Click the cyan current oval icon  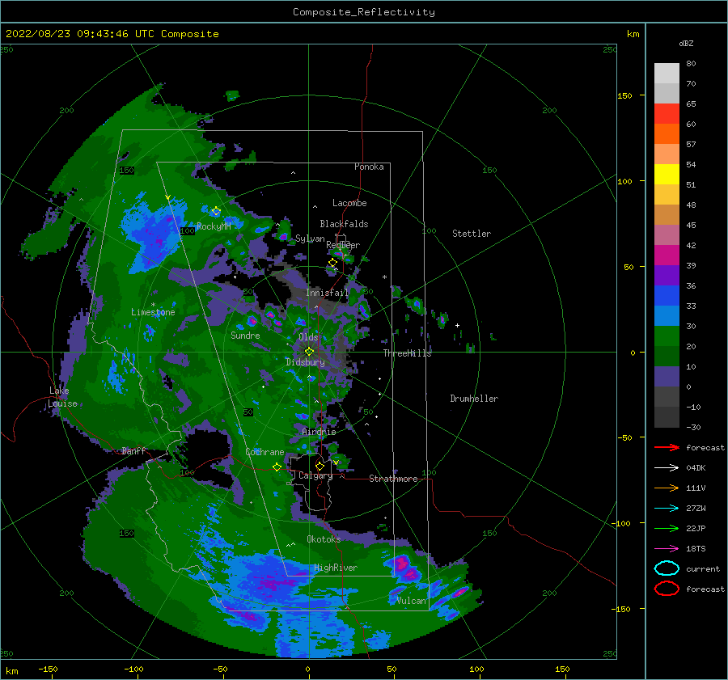(667, 568)
